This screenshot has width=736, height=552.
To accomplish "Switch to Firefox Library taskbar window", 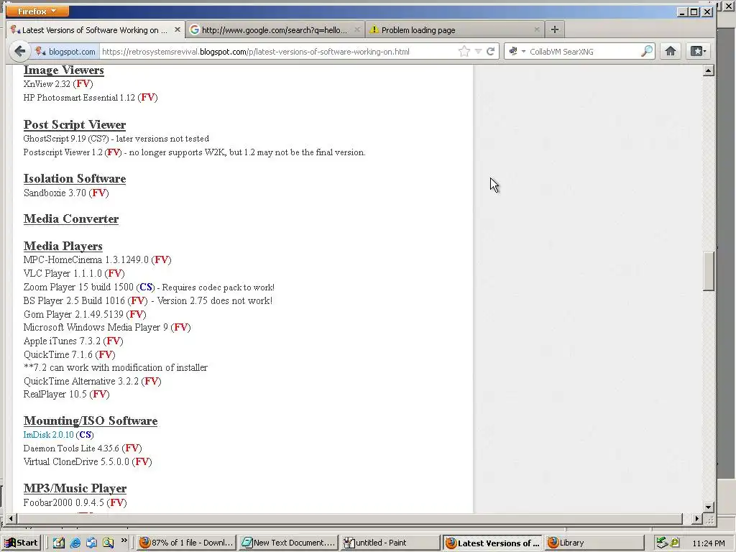I will pyautogui.click(x=594, y=543).
